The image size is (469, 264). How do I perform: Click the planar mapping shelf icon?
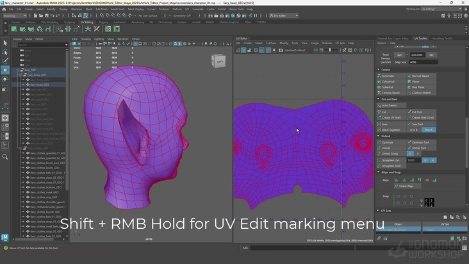(x=14, y=29)
